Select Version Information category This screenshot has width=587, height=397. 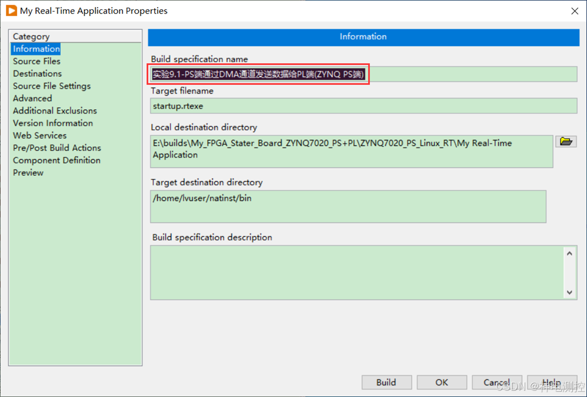(x=53, y=123)
